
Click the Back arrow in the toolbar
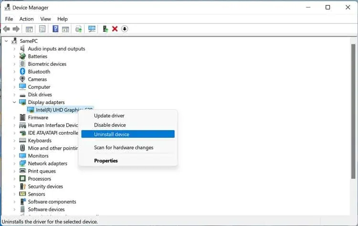coord(7,29)
